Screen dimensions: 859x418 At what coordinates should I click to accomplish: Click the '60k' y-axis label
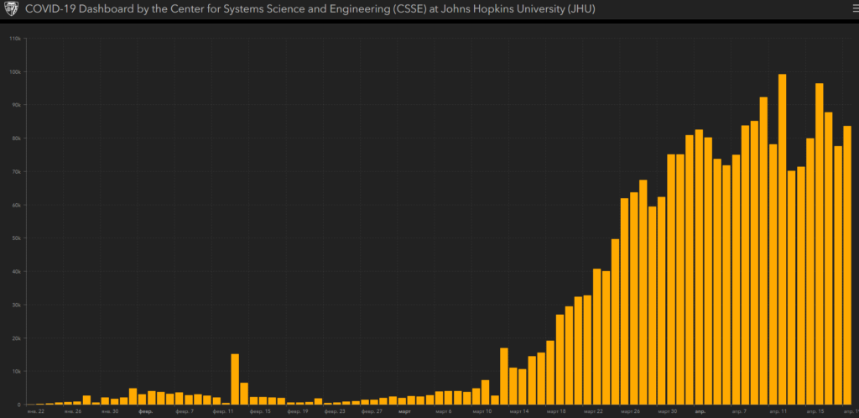point(17,206)
